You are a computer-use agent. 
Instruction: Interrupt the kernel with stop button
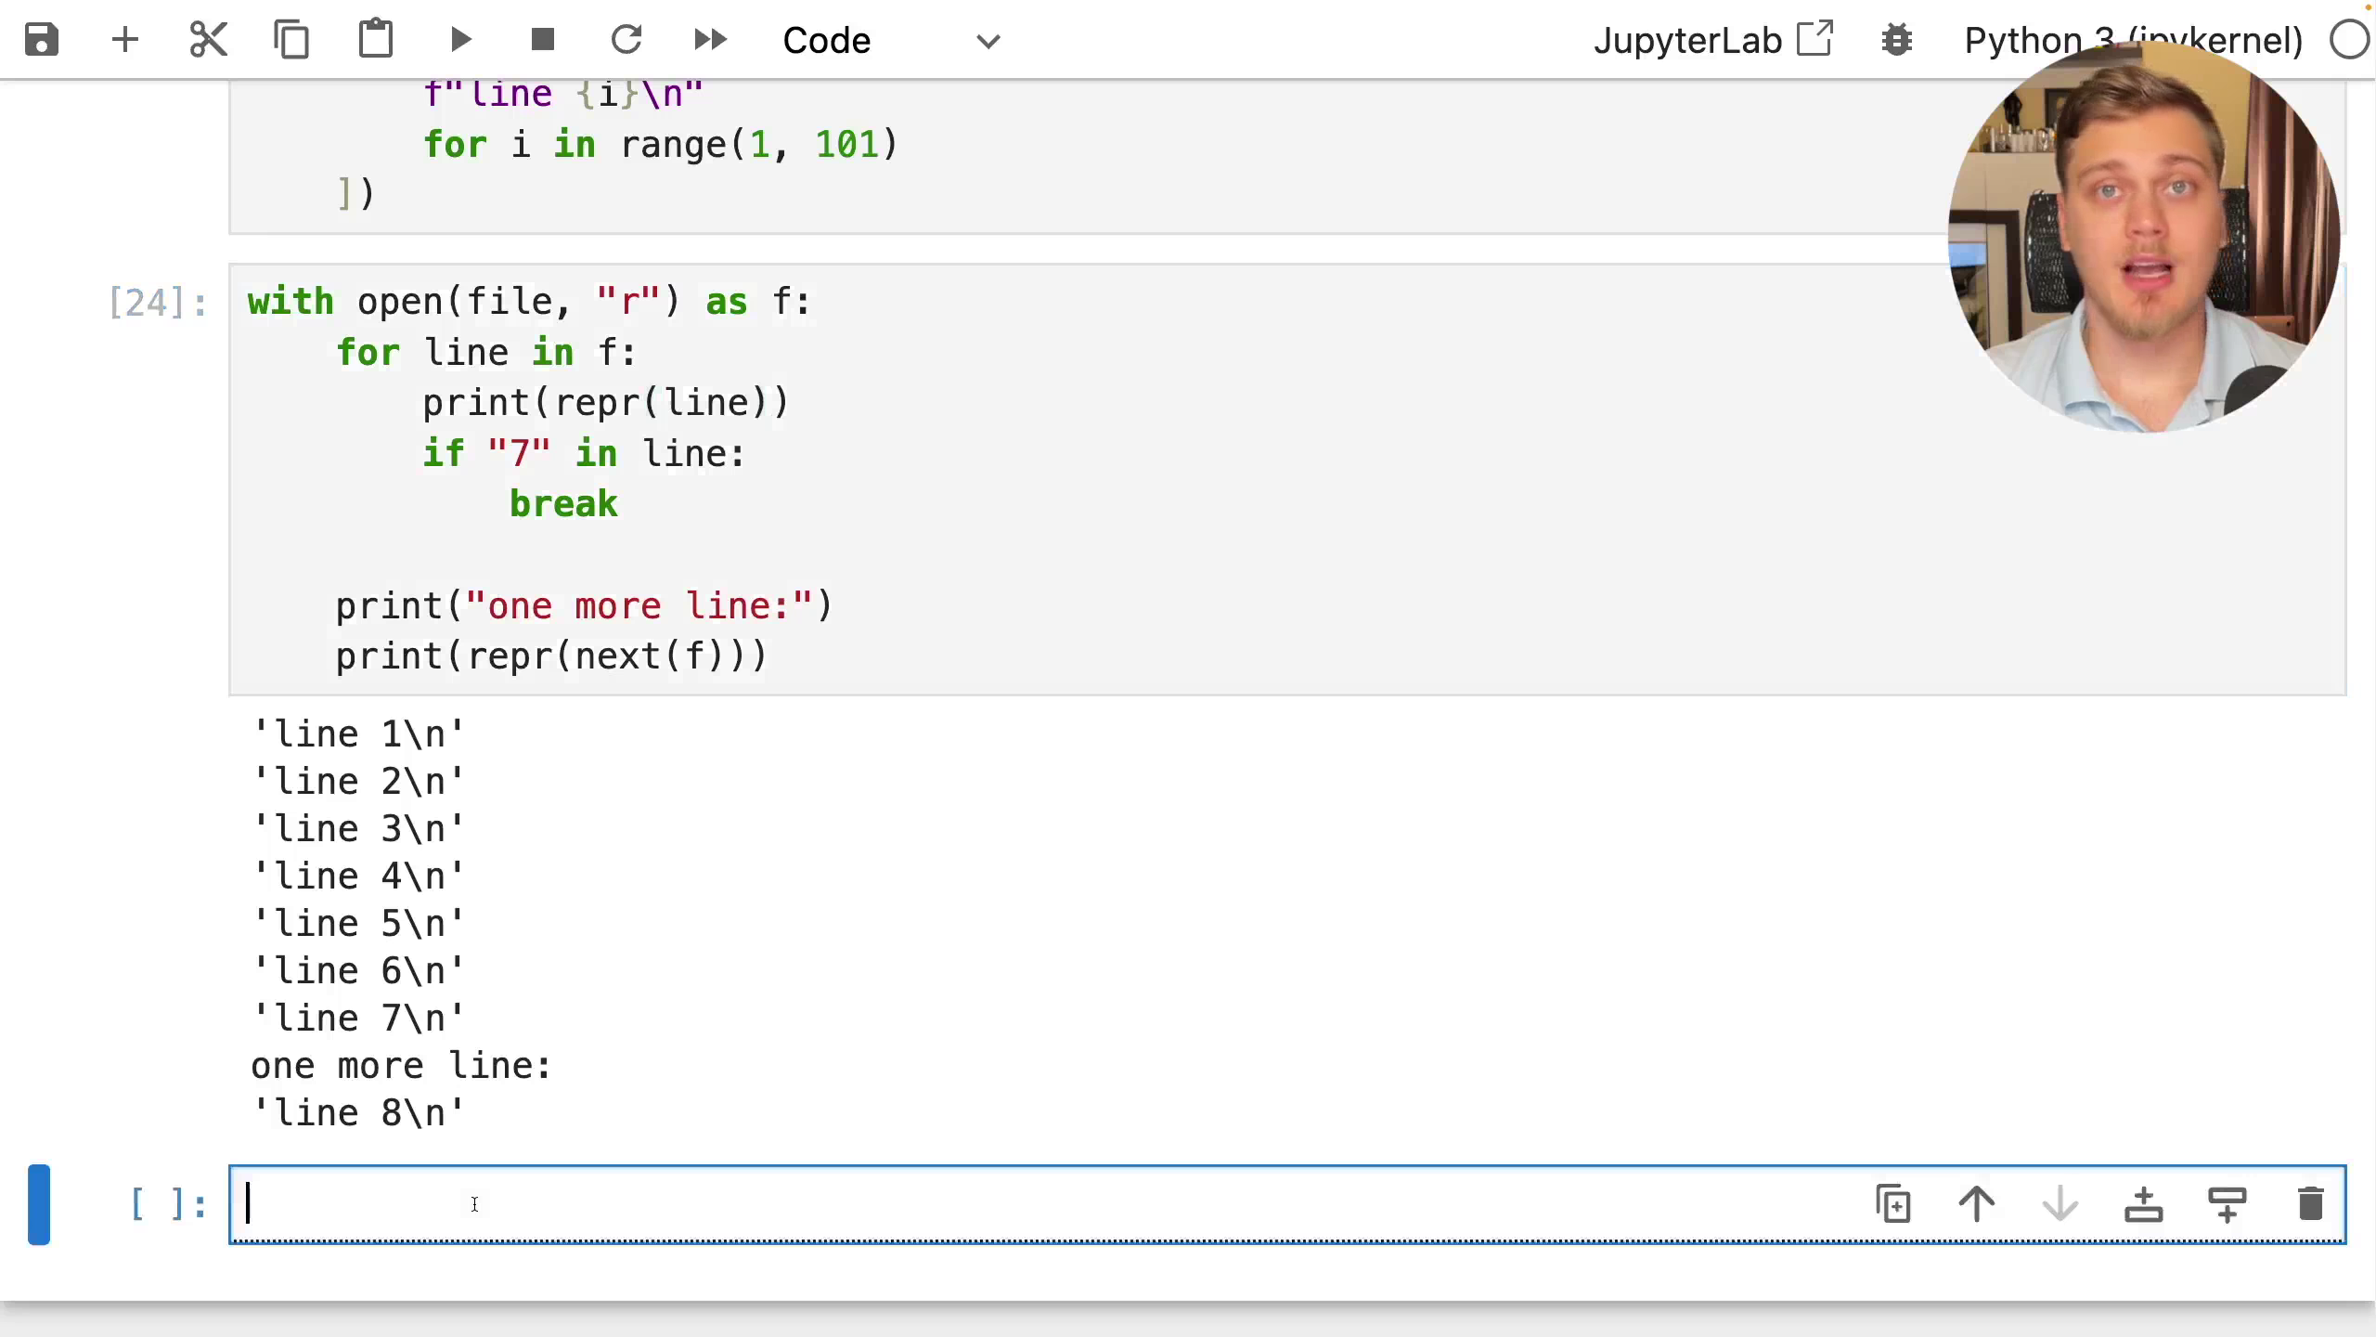pos(543,40)
